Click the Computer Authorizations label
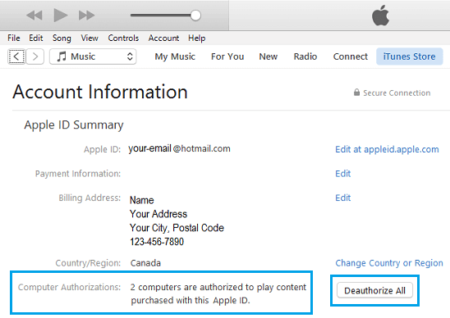The height and width of the screenshot is (318, 450). point(69,287)
